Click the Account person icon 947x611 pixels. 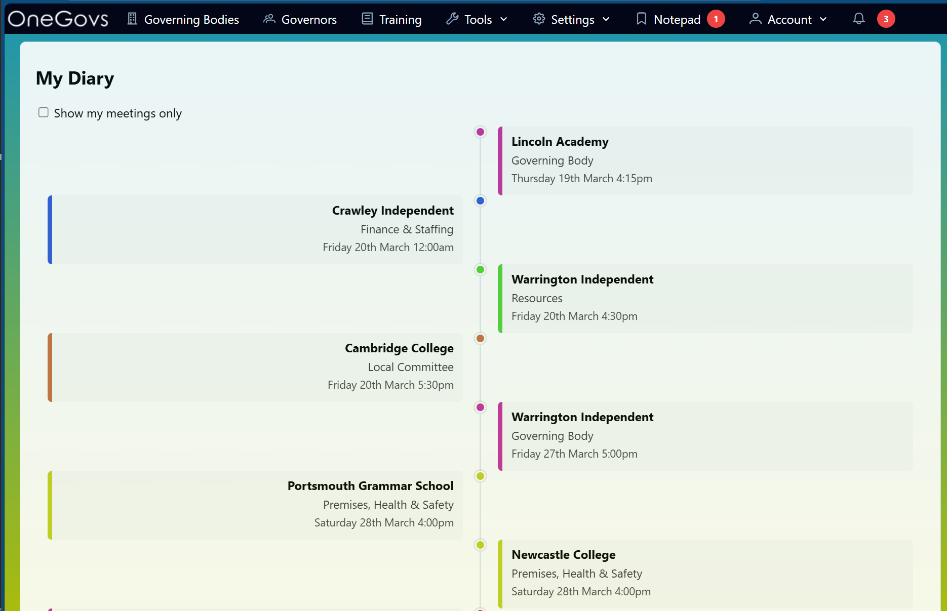point(755,19)
